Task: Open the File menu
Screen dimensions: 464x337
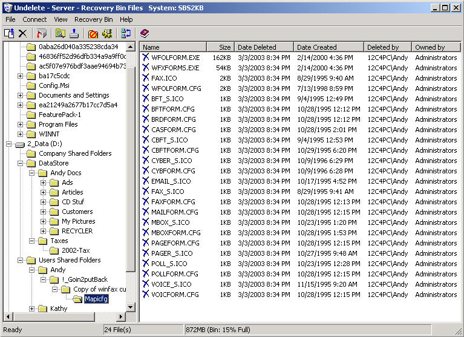Action: click(10, 19)
